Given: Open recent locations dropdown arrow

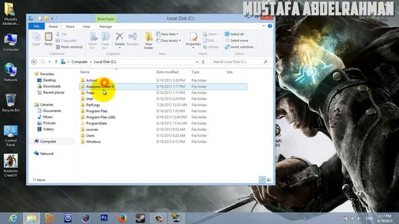Looking at the screenshot, I should click(49, 62).
